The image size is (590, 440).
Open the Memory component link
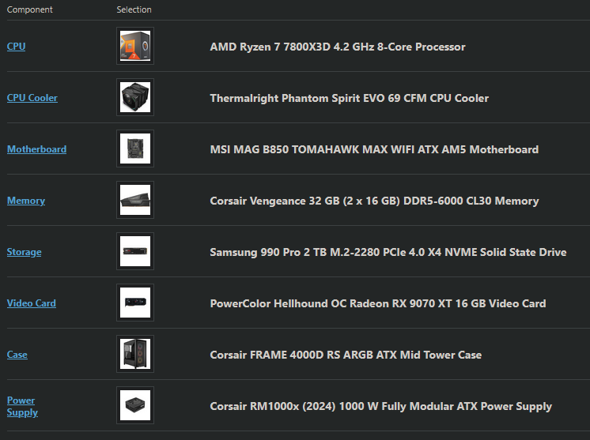coord(26,201)
